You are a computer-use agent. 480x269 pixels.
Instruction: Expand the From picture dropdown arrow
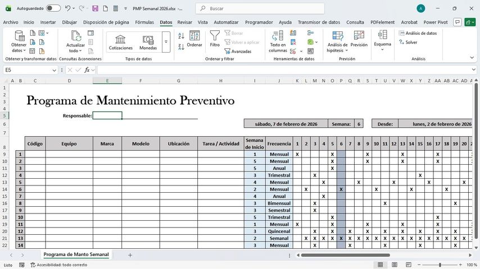click(x=47, y=33)
